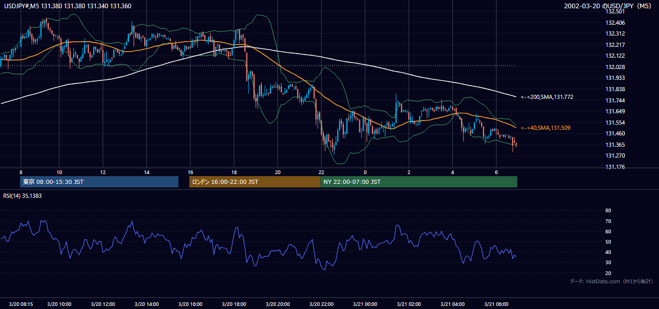Viewport: 659px width, 309px height.
Task: Click RSI scale value 80
Action: (608, 211)
